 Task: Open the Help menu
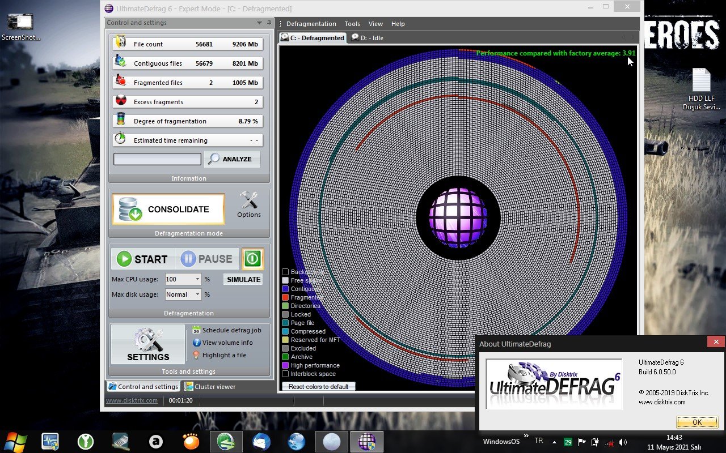[x=398, y=24]
